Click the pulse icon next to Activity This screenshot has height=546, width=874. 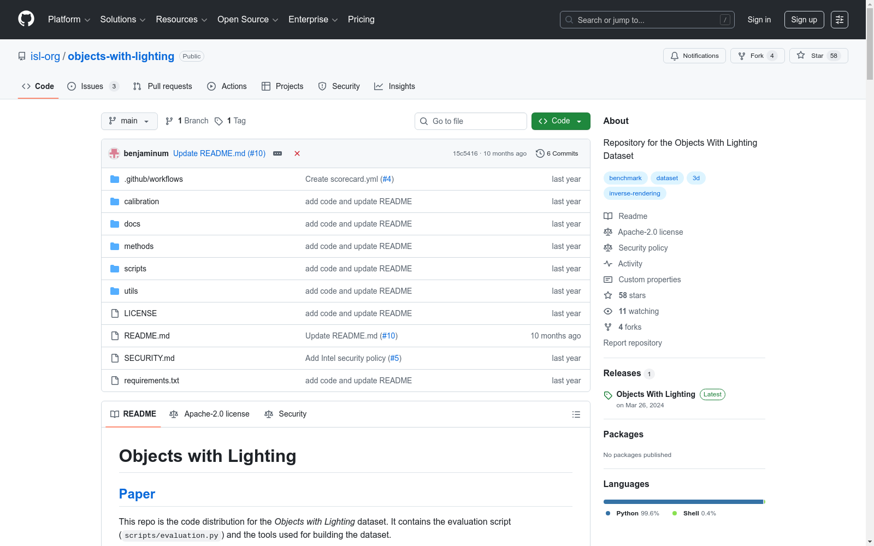(x=608, y=264)
